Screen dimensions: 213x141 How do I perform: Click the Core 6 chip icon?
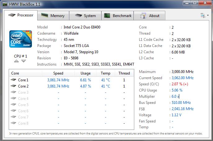[x=13, y=110]
